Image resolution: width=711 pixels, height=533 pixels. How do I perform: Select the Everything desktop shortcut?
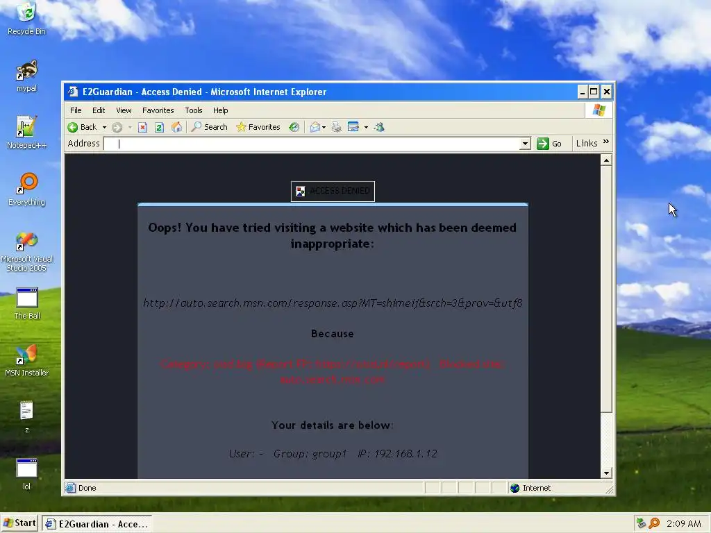coord(27,190)
